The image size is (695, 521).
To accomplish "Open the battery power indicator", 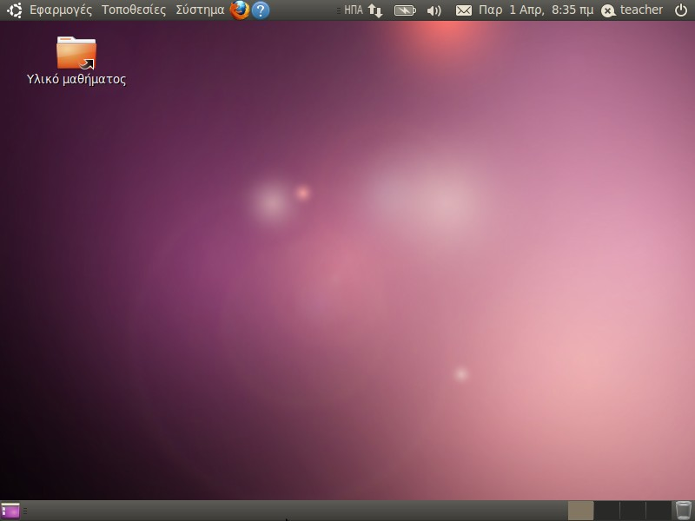I will (405, 10).
